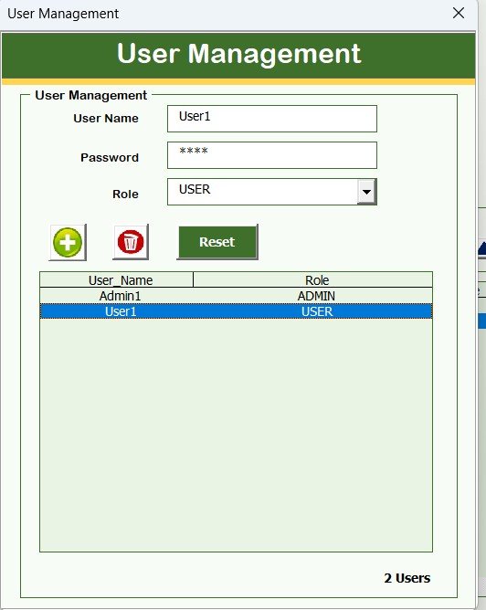This screenshot has height=610, width=486.
Task: Focus the User Name input field
Action: point(272,119)
